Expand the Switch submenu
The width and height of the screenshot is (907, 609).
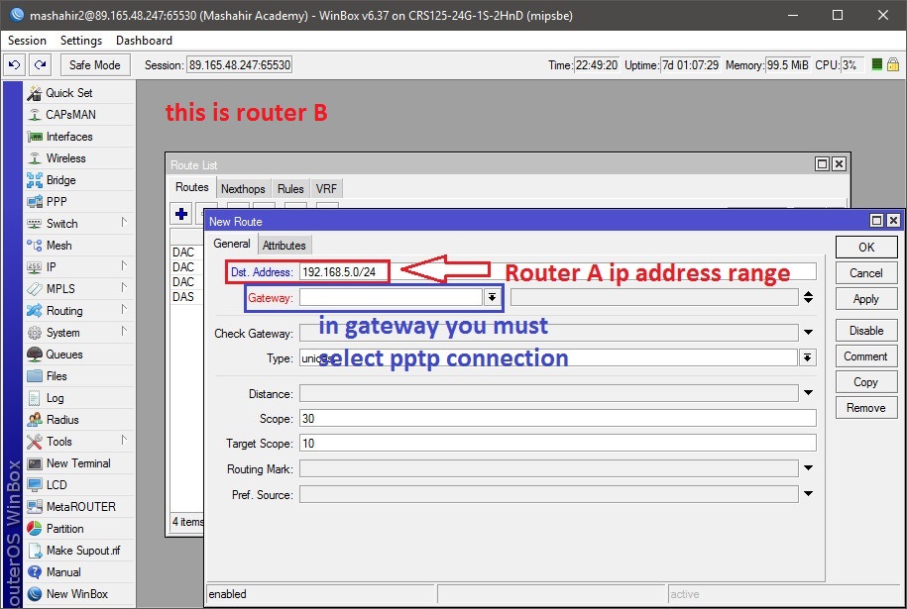tap(124, 223)
